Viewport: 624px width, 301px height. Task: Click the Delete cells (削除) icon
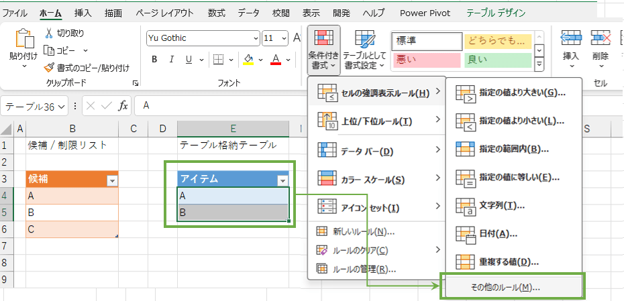point(601,39)
